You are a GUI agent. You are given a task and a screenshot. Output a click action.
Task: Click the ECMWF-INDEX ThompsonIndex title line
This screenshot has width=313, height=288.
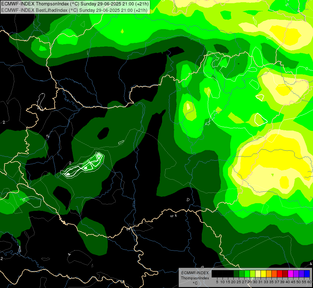[x=75, y=4]
